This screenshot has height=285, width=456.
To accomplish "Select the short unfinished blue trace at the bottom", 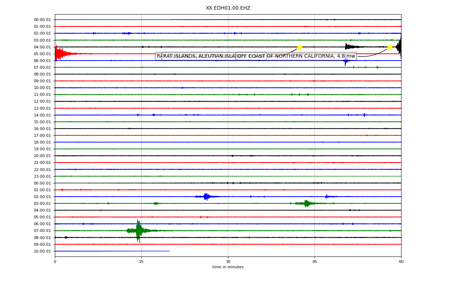I will pos(112,251).
